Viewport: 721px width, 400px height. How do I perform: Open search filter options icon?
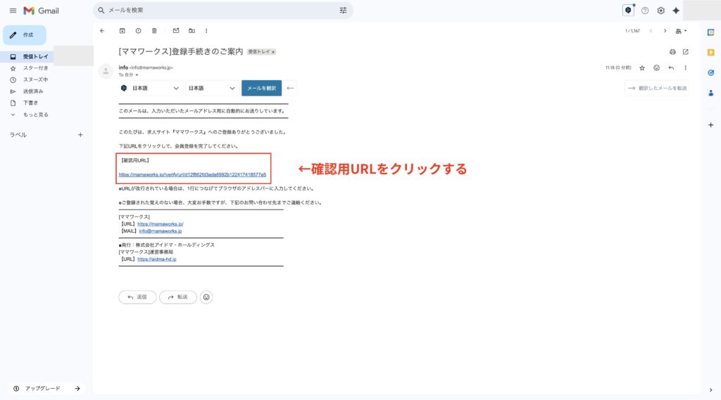click(x=343, y=10)
